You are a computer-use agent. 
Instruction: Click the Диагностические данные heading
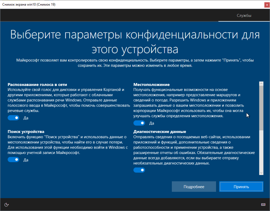point(160,131)
